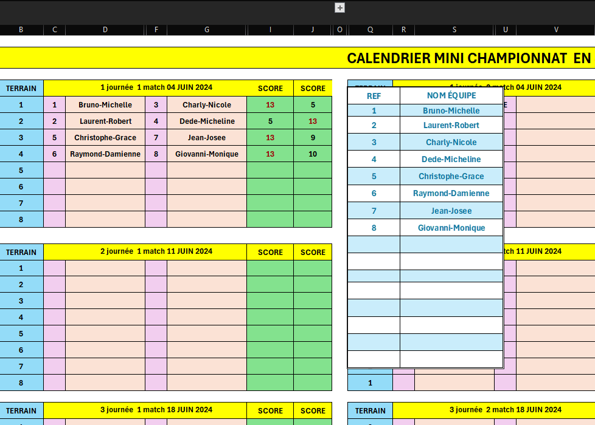
Task: Select score 13 in the Dede-Micheline match row
Action: point(313,121)
